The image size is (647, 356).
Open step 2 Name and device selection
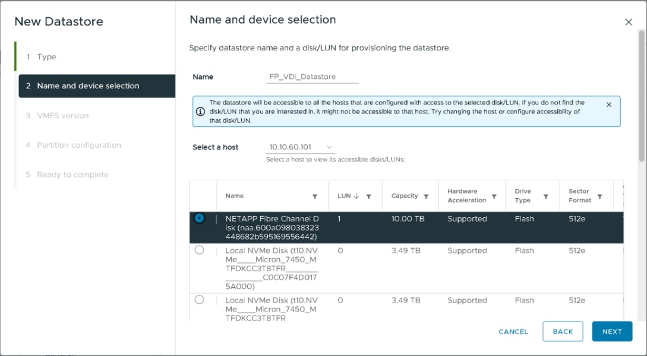point(97,85)
